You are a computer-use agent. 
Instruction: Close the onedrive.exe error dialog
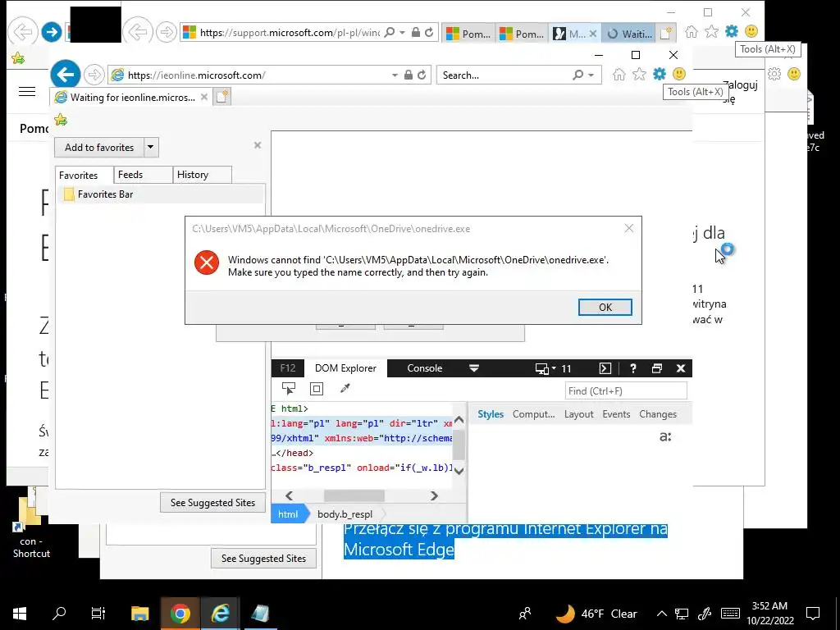coord(629,229)
